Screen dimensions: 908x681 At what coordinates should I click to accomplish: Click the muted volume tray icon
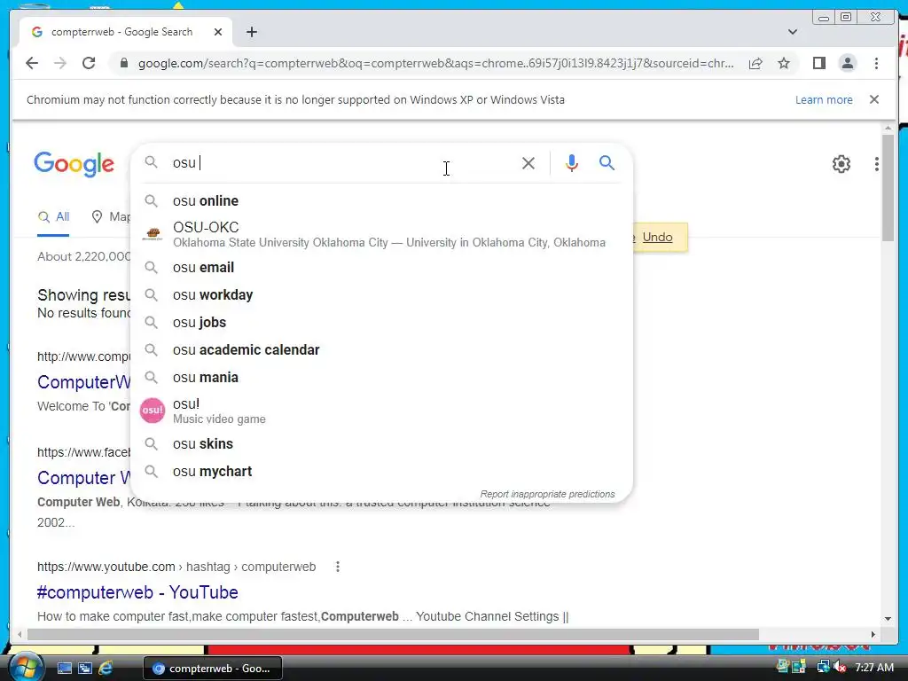(839, 668)
